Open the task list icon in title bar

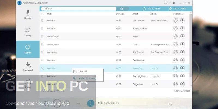tap(169, 3)
